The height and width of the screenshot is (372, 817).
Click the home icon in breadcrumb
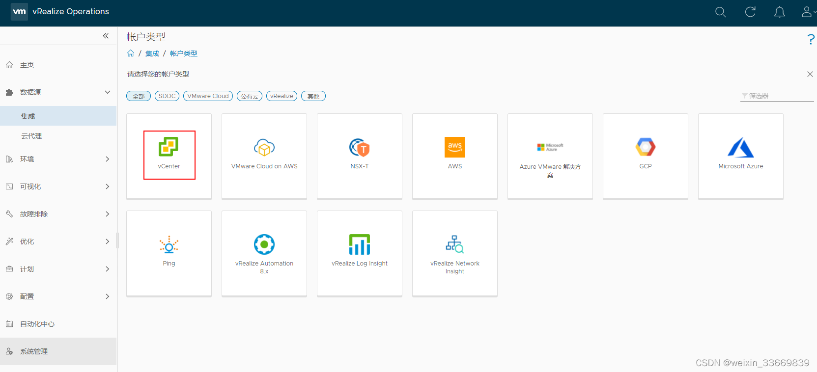pos(131,53)
